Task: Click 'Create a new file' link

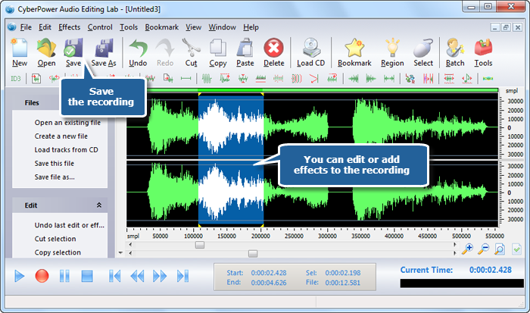Action: (61, 136)
